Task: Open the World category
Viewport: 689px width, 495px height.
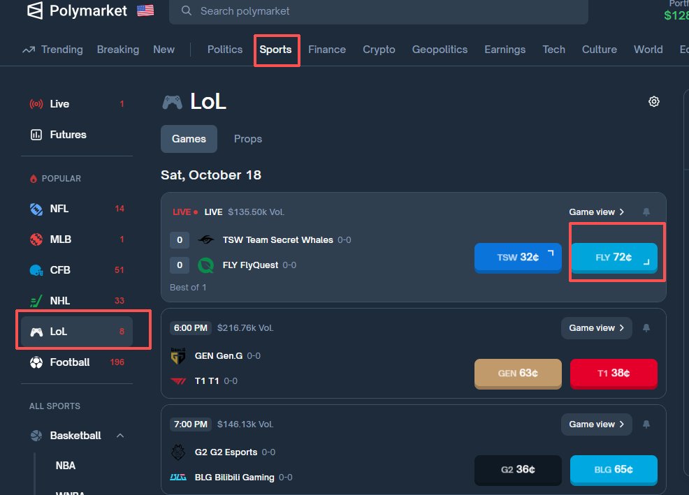Action: pyautogui.click(x=648, y=50)
